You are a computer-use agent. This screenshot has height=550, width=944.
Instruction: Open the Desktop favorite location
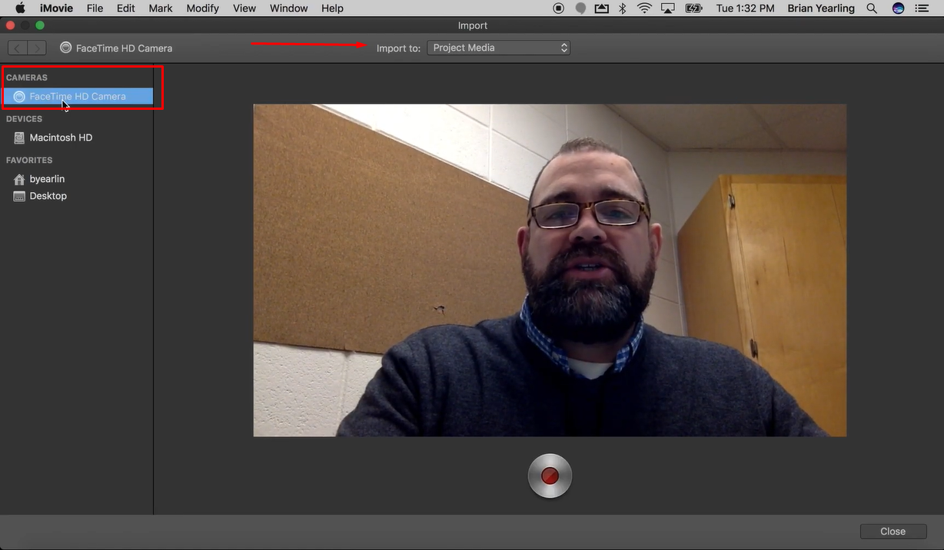pyautogui.click(x=48, y=196)
